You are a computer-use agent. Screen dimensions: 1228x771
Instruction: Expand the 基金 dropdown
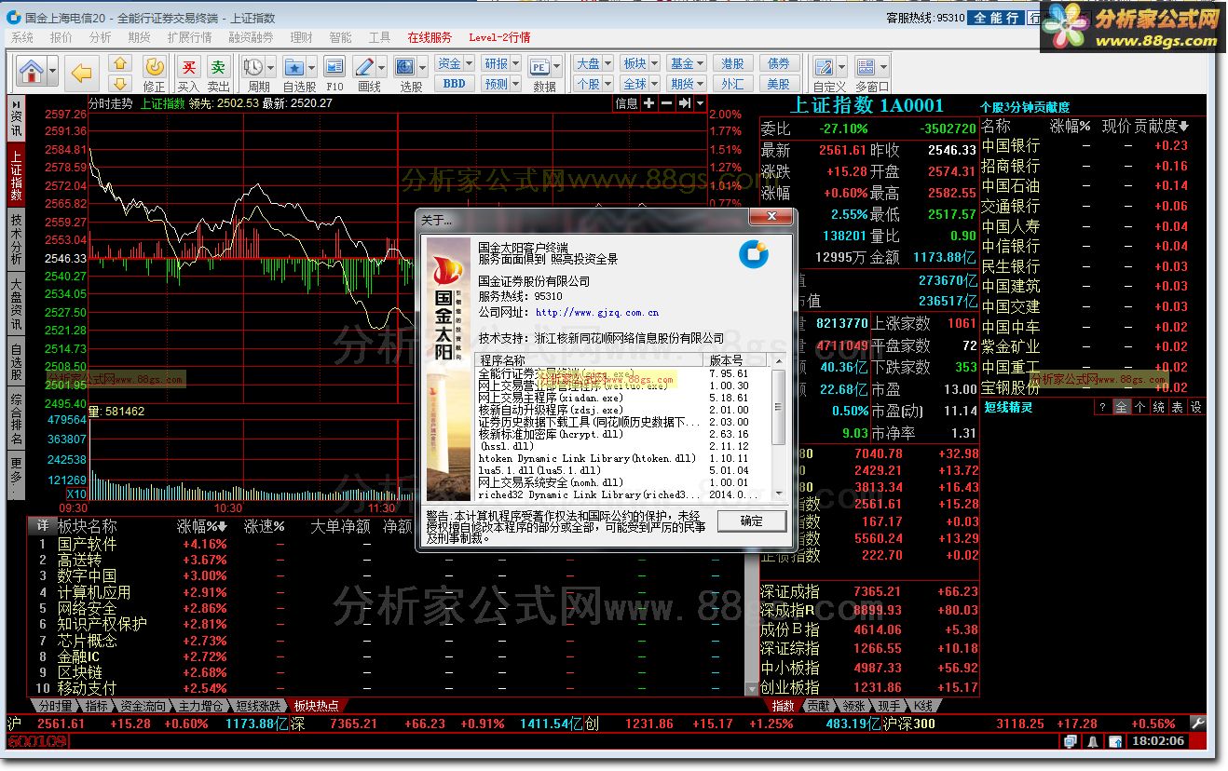(701, 63)
